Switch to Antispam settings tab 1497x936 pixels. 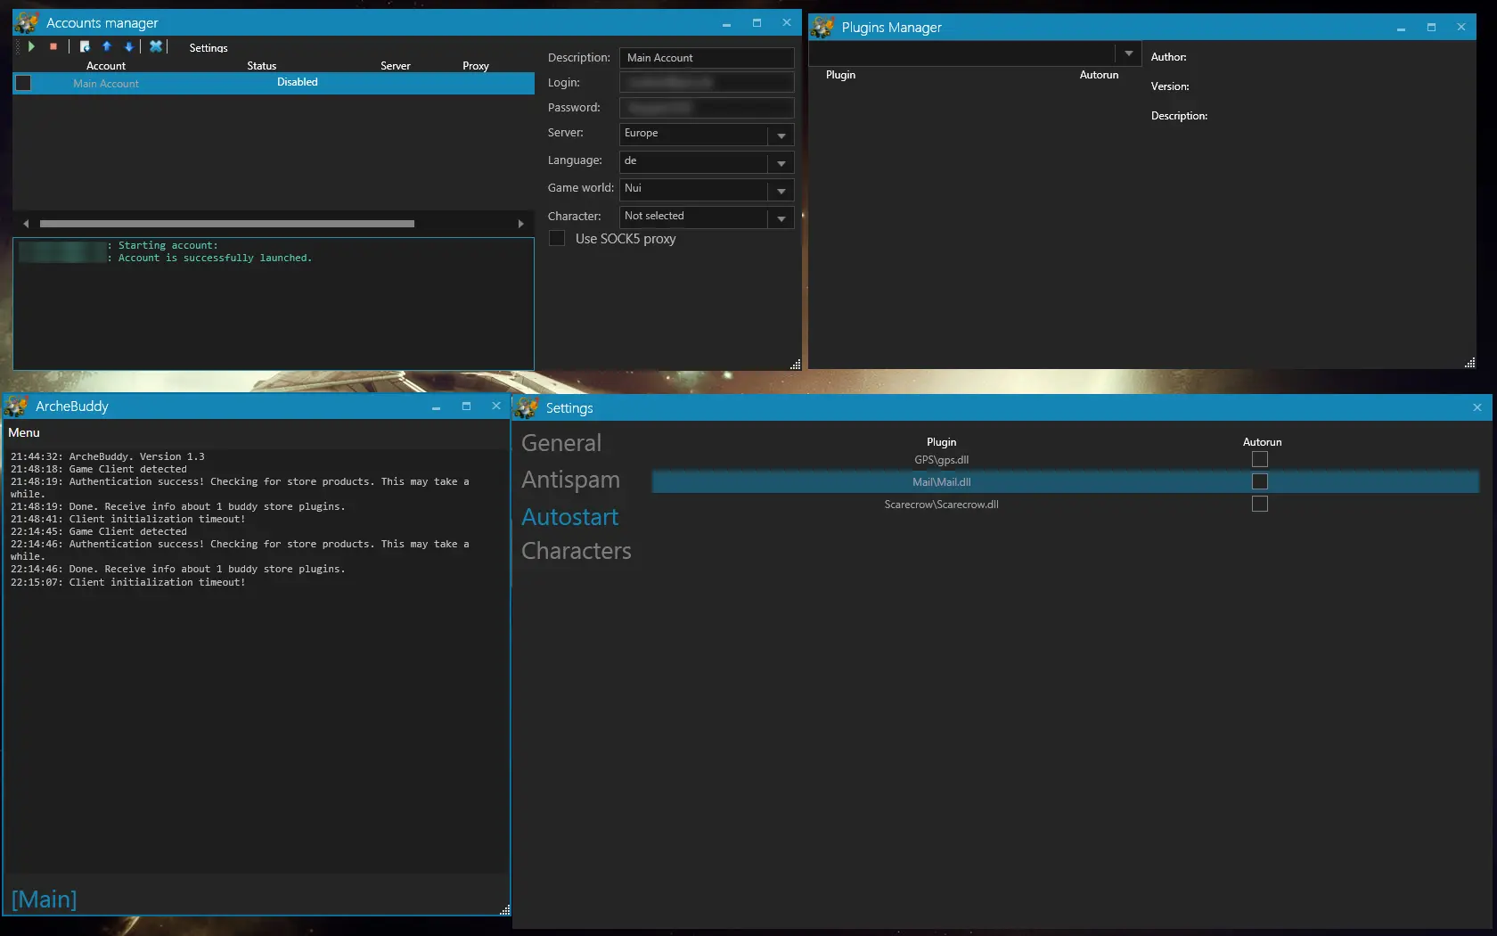pyautogui.click(x=570, y=480)
